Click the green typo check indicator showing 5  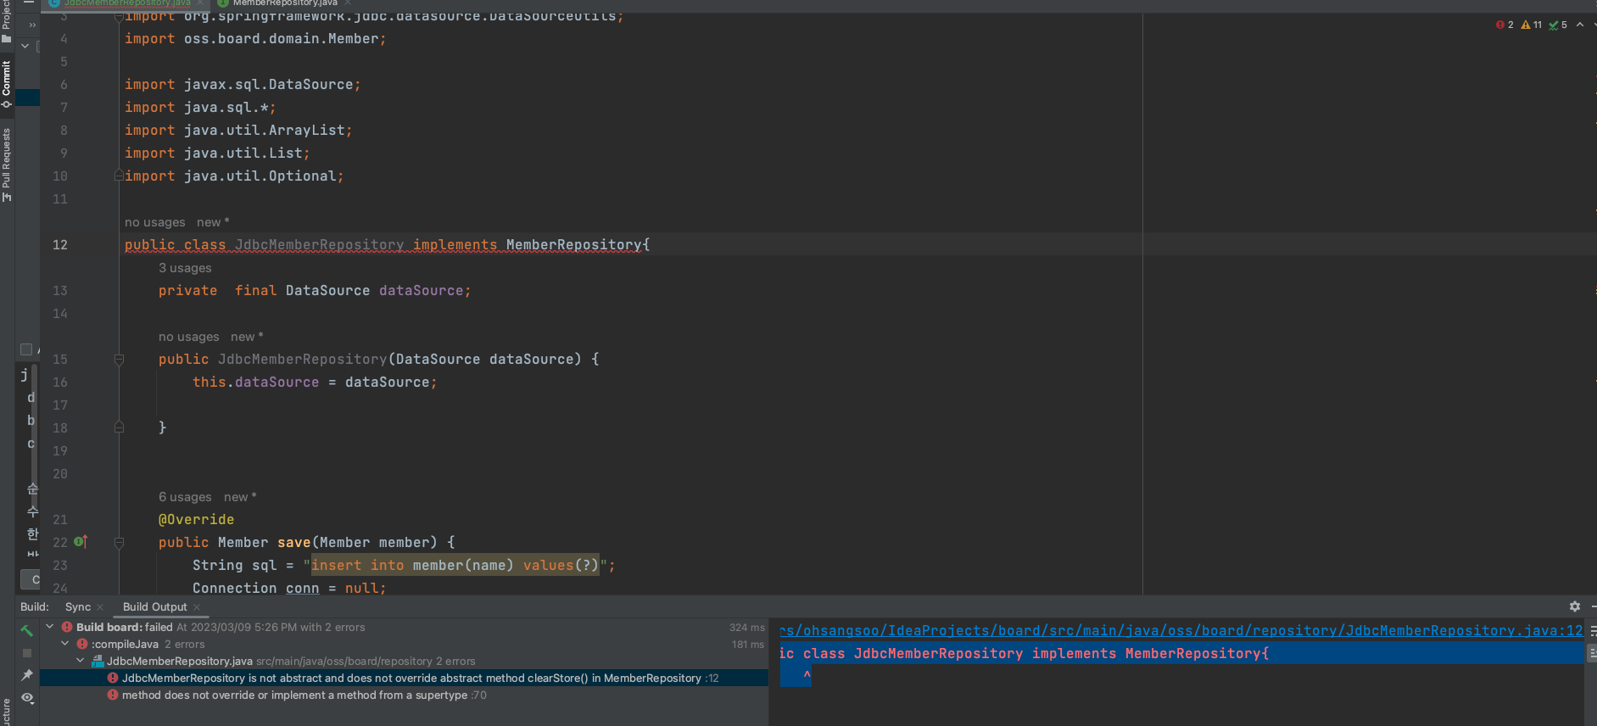click(x=1558, y=25)
